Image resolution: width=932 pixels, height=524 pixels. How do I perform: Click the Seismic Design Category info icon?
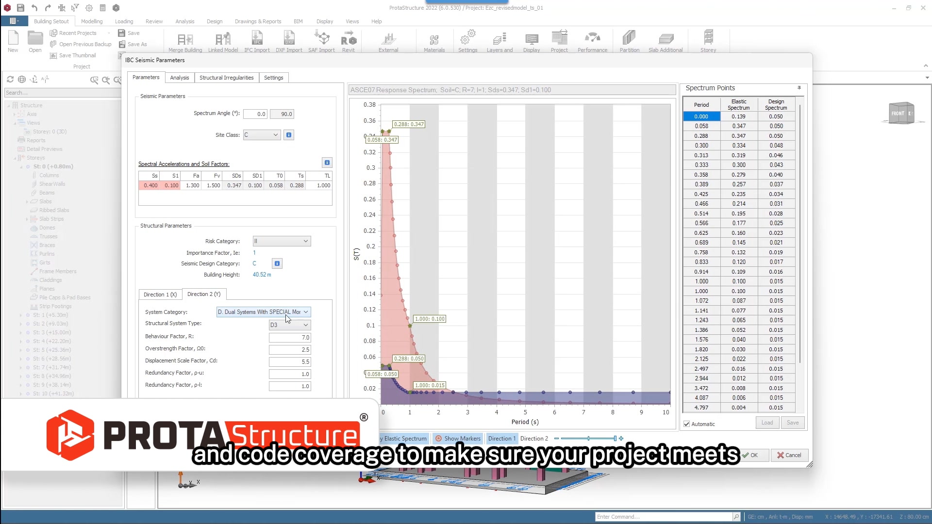click(x=277, y=263)
